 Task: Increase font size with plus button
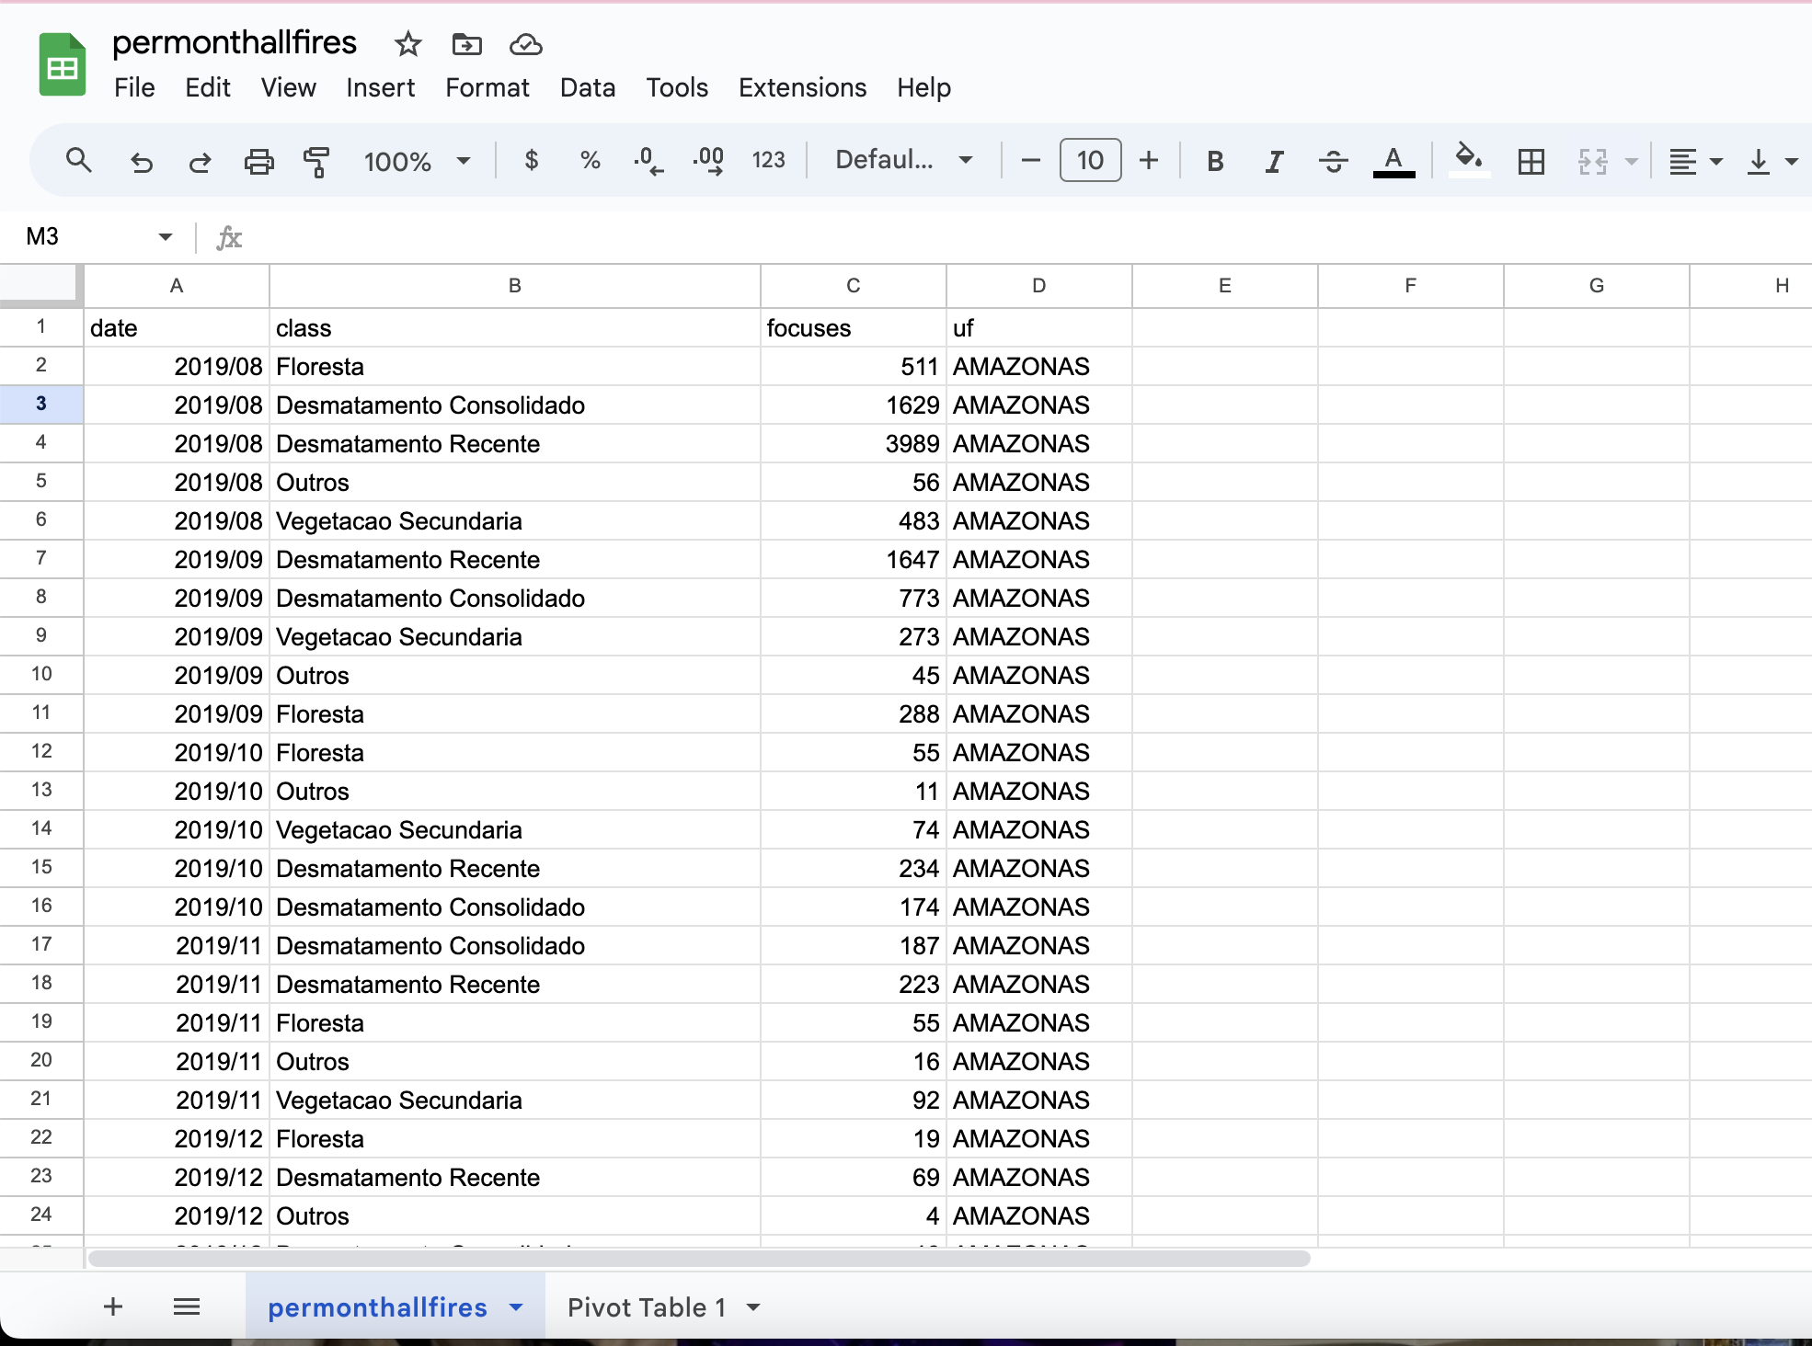[x=1149, y=161]
